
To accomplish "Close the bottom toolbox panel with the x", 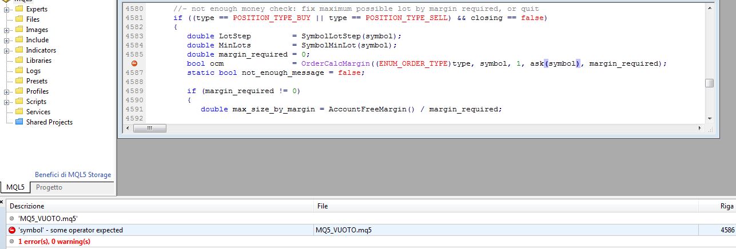I will [x=2, y=202].
